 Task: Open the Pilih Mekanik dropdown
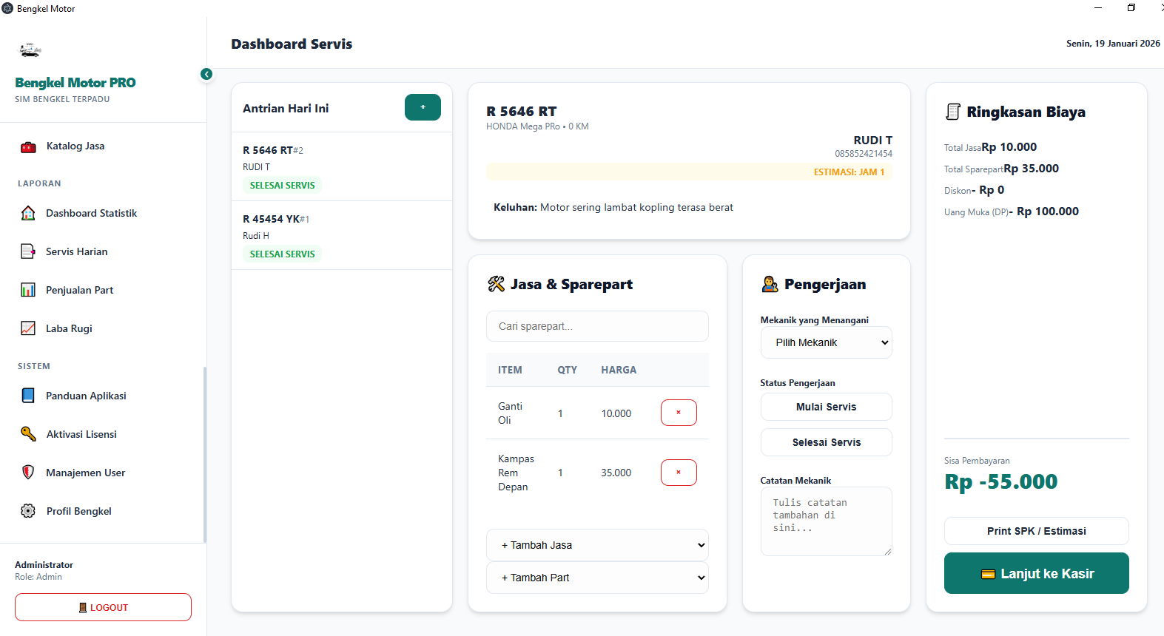(x=826, y=342)
